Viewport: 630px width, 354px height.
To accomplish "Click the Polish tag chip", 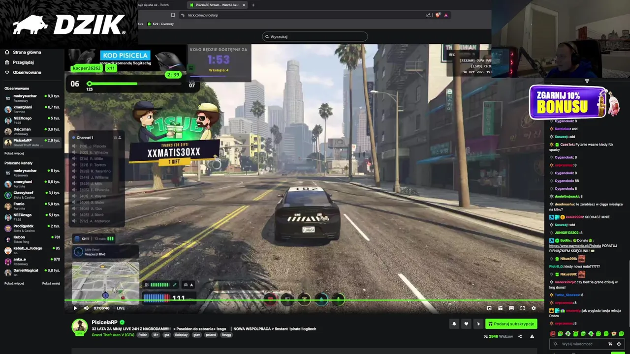I will (x=143, y=335).
